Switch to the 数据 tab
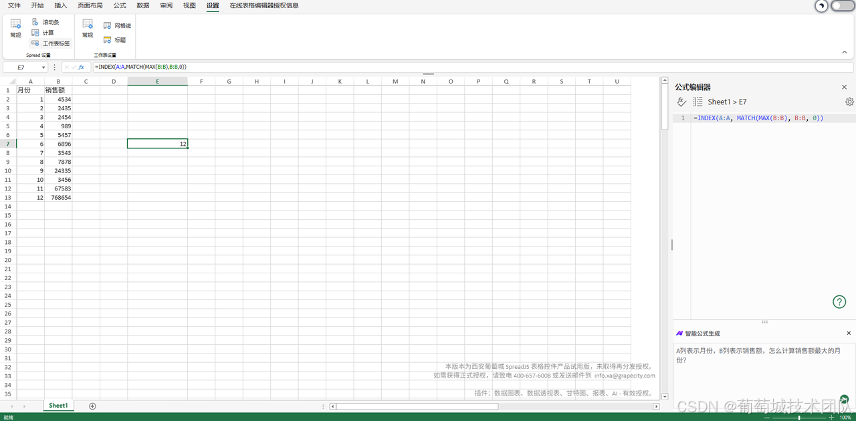856x421 pixels. click(x=143, y=5)
